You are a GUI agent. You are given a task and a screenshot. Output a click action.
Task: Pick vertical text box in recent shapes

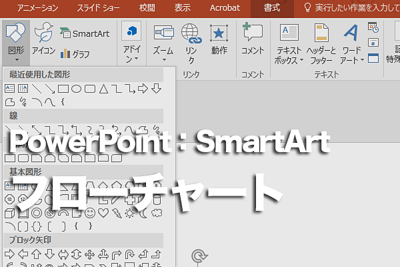click(x=23, y=89)
